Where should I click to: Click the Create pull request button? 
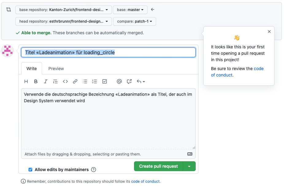[x=158, y=166]
